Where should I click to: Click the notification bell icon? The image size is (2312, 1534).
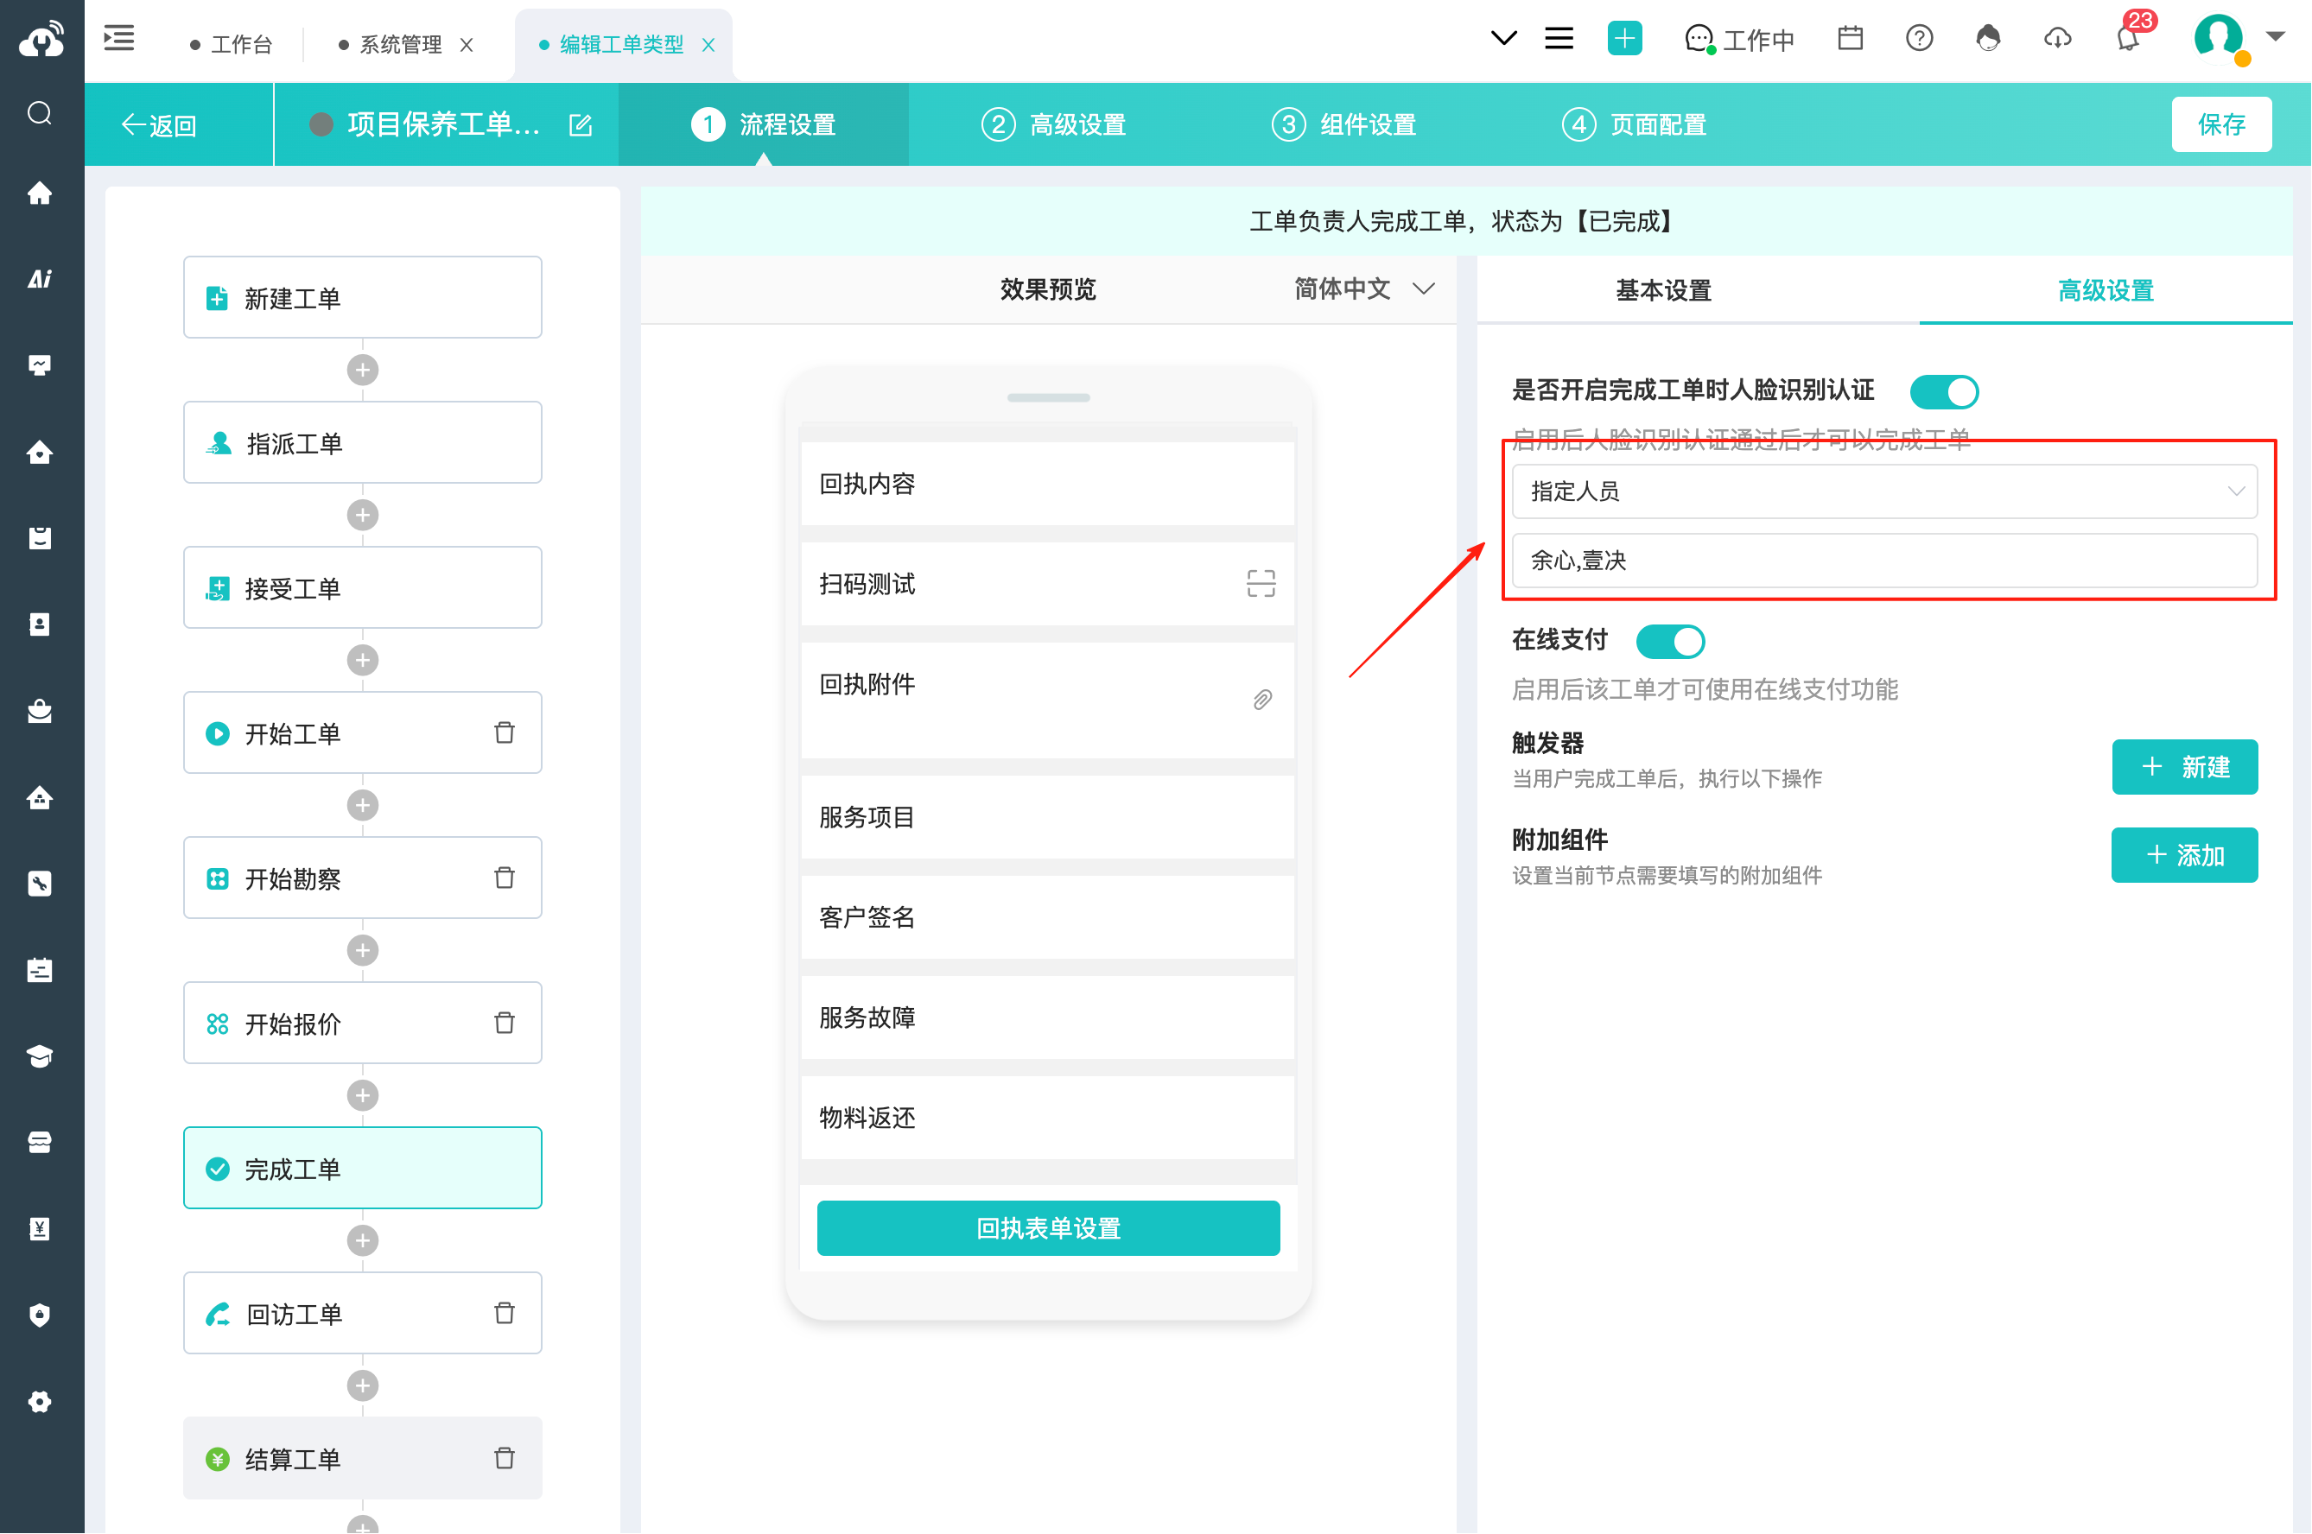(x=2127, y=40)
